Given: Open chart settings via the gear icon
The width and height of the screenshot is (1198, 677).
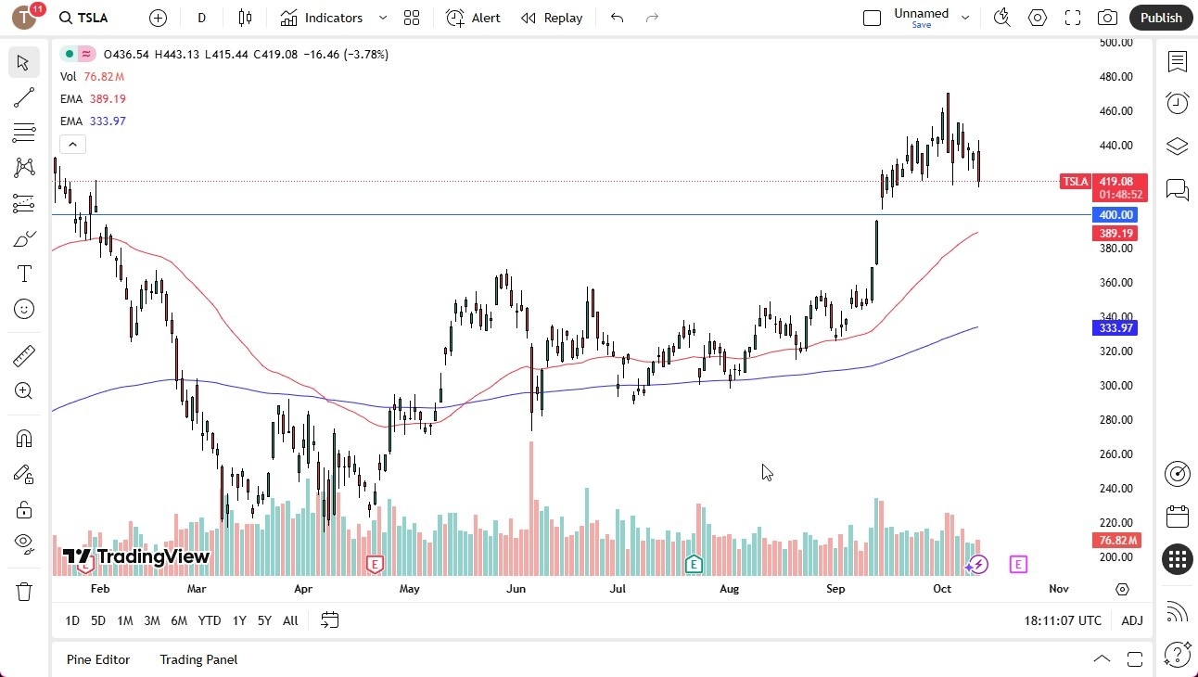Looking at the screenshot, I should pos(1037,17).
